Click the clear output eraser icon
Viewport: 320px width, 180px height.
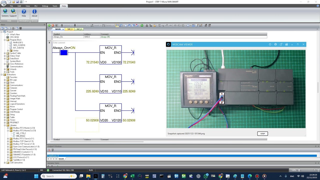click(49, 150)
